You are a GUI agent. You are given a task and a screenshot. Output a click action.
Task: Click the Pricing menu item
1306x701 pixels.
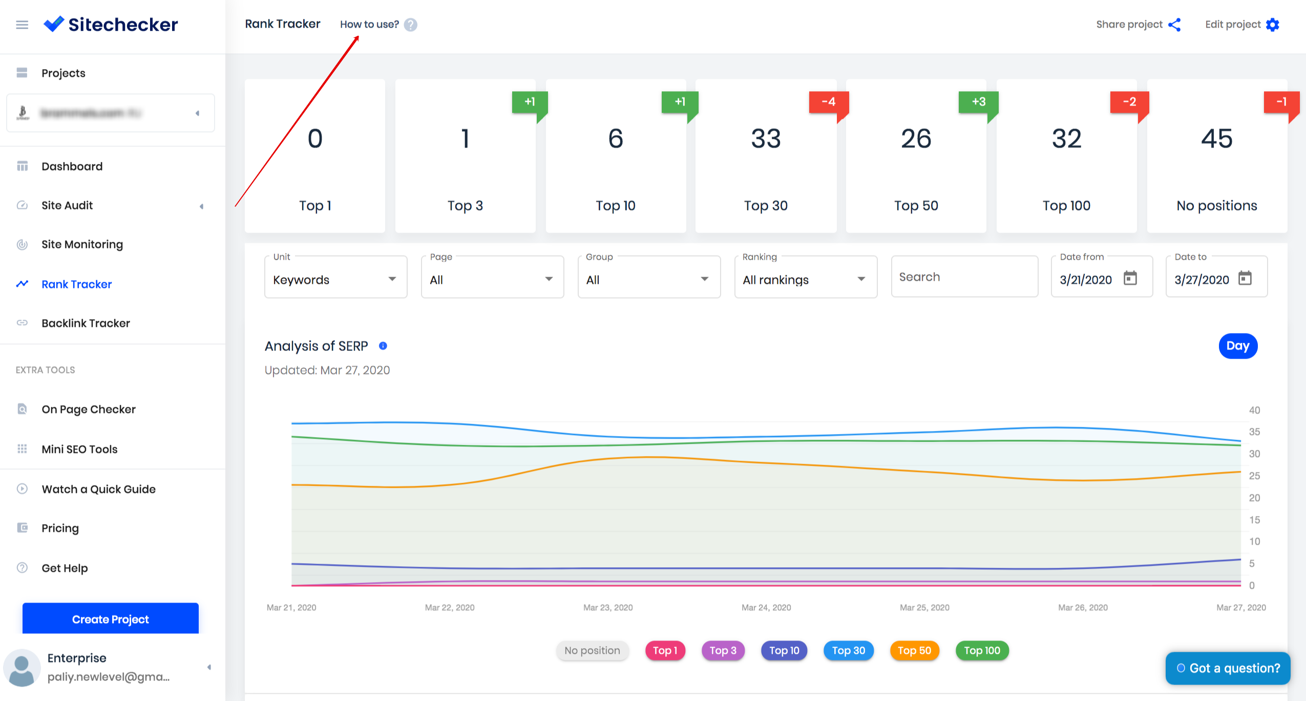point(60,528)
